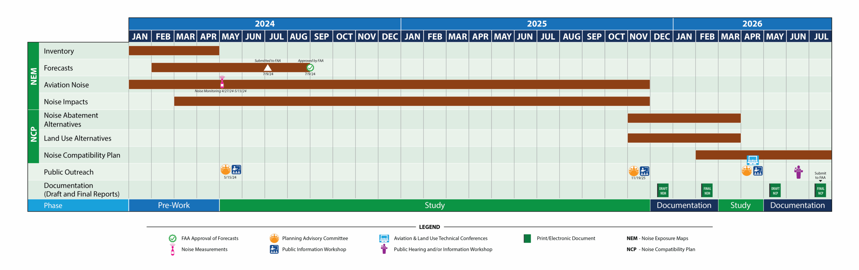Open the DRAFT NCP document icon
Screen dimensions: 859x270
pos(775,191)
